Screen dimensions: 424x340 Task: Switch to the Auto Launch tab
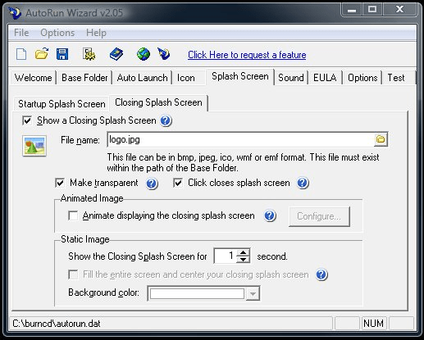pos(142,78)
